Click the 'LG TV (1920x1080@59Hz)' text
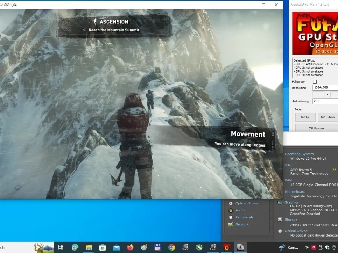338x253 pixels. click(x=311, y=206)
